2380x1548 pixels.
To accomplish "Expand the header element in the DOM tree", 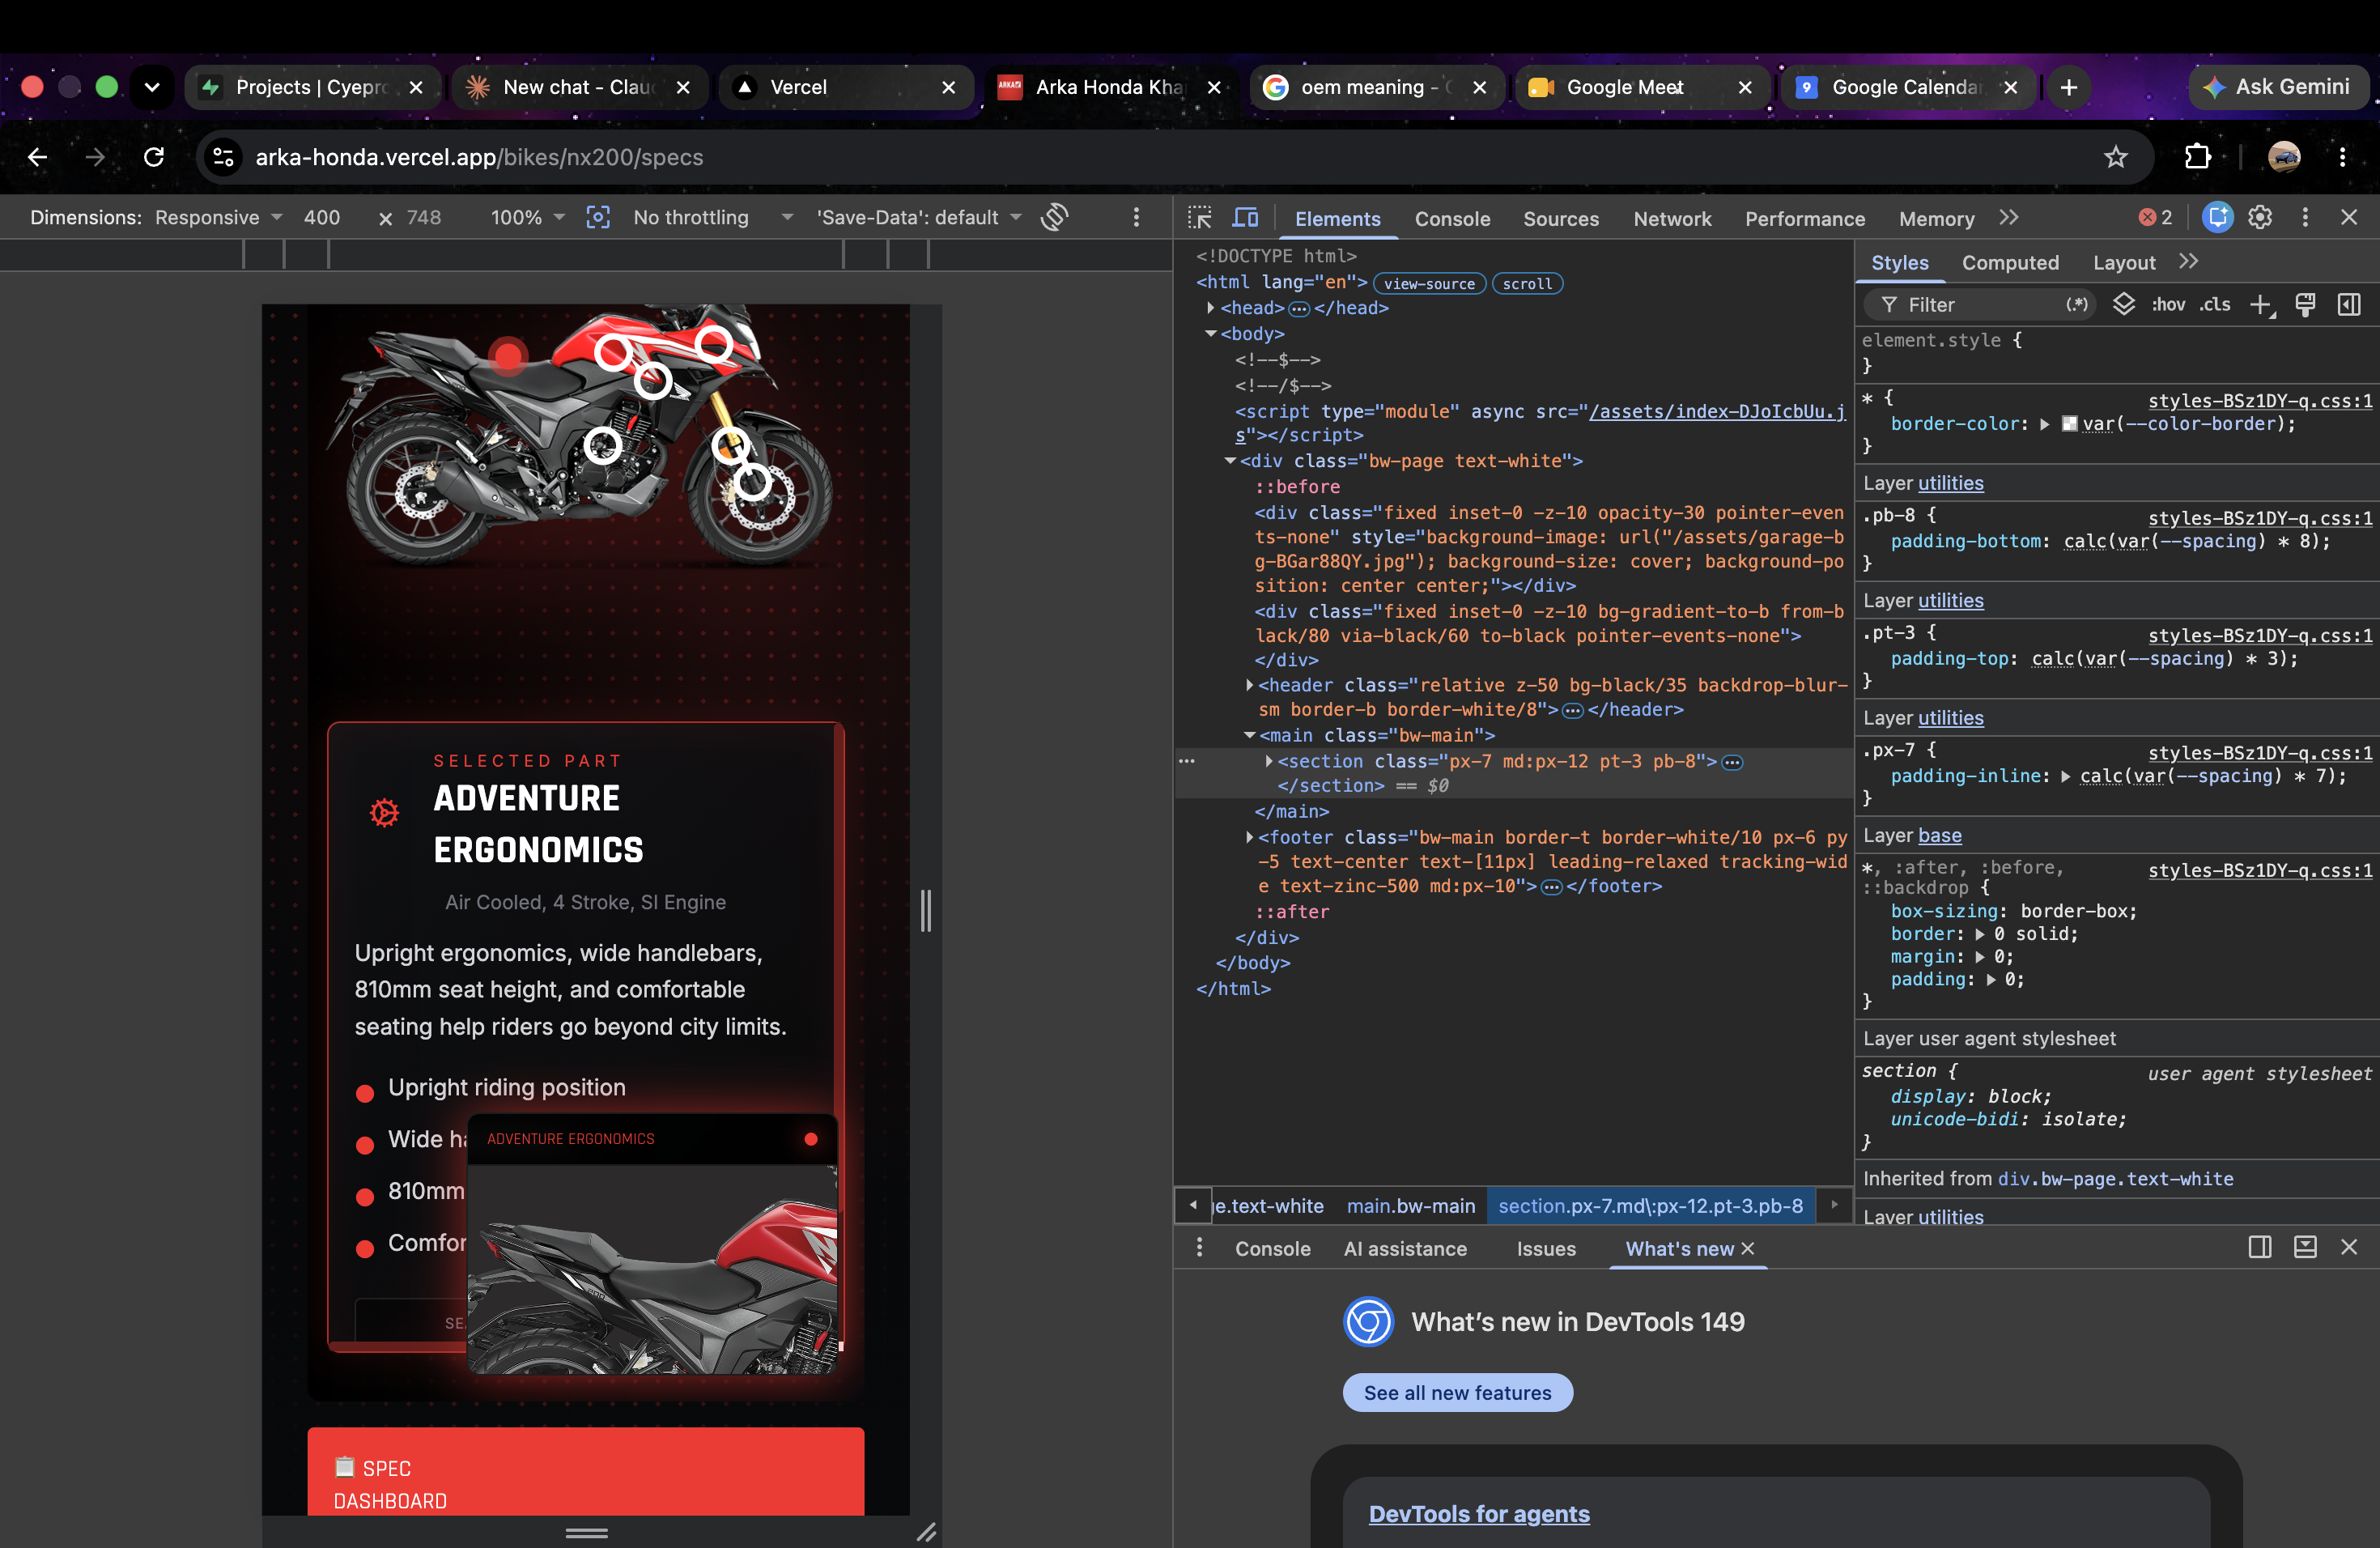I will [1249, 685].
